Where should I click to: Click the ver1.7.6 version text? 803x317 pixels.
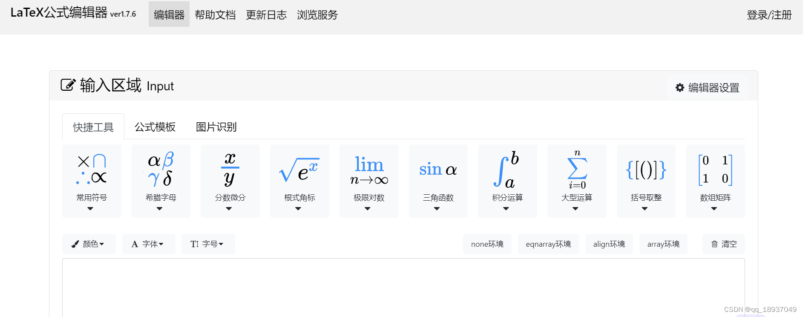[x=123, y=14]
